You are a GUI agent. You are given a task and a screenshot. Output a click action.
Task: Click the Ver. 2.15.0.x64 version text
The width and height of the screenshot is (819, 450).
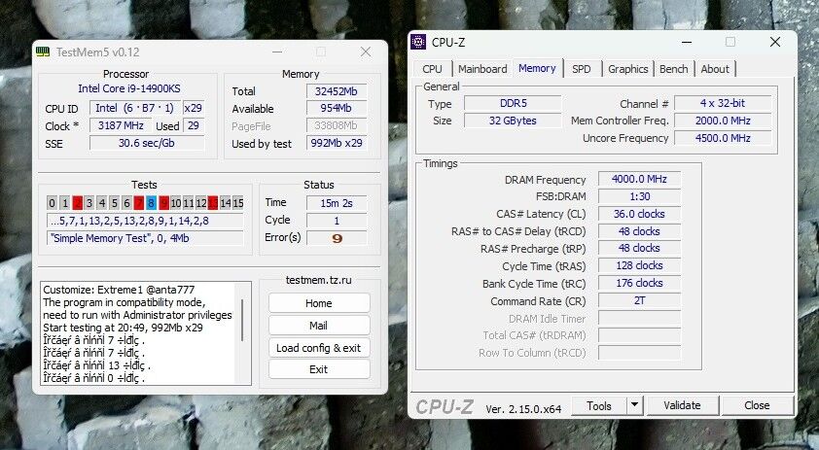523,409
